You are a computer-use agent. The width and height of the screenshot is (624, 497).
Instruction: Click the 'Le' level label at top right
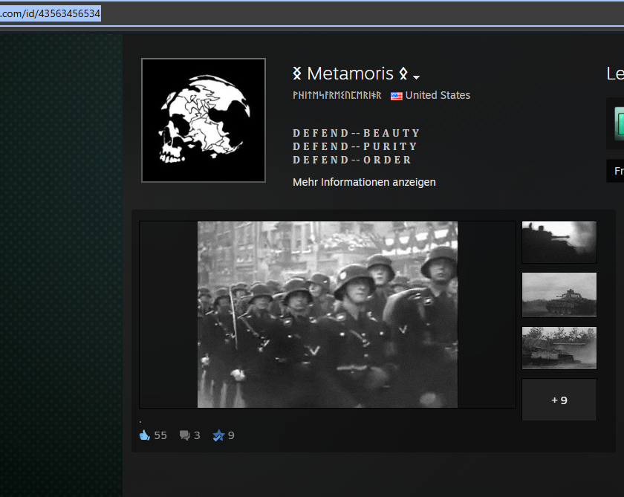(x=614, y=74)
